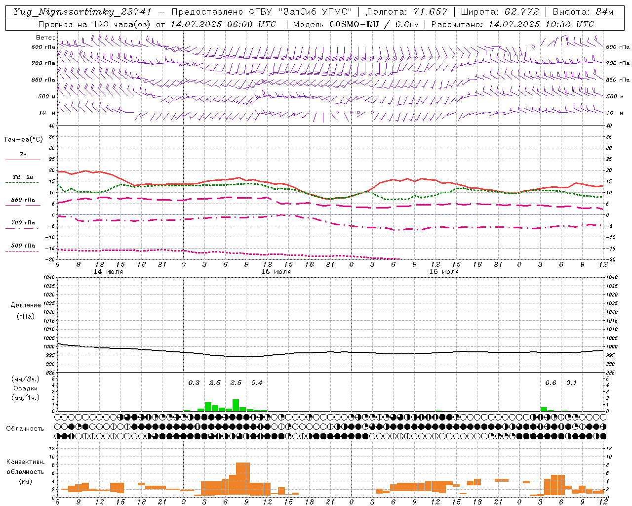Click the 850 гПа temperature legend label

[23, 200]
